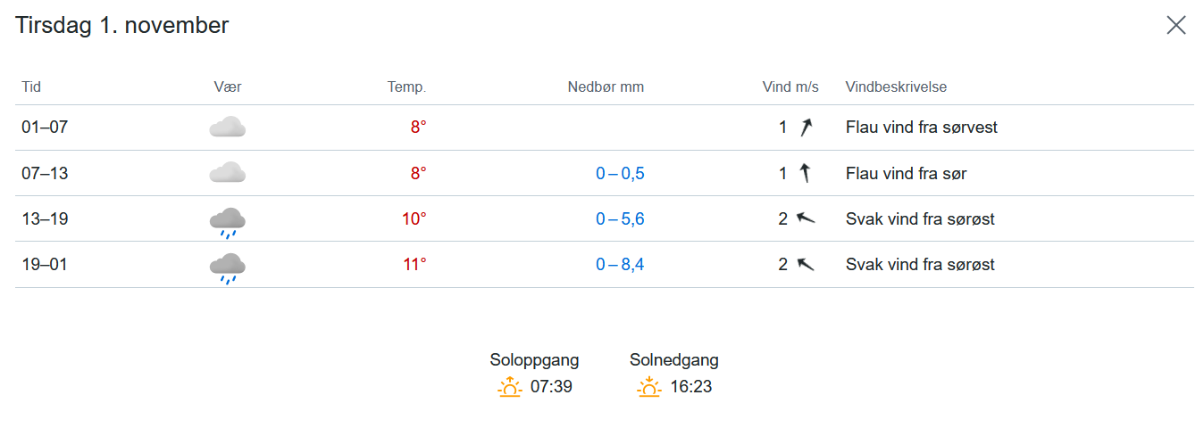Close the Tirsdag 1. november forecast panel
The width and height of the screenshot is (1204, 428).
(x=1175, y=25)
